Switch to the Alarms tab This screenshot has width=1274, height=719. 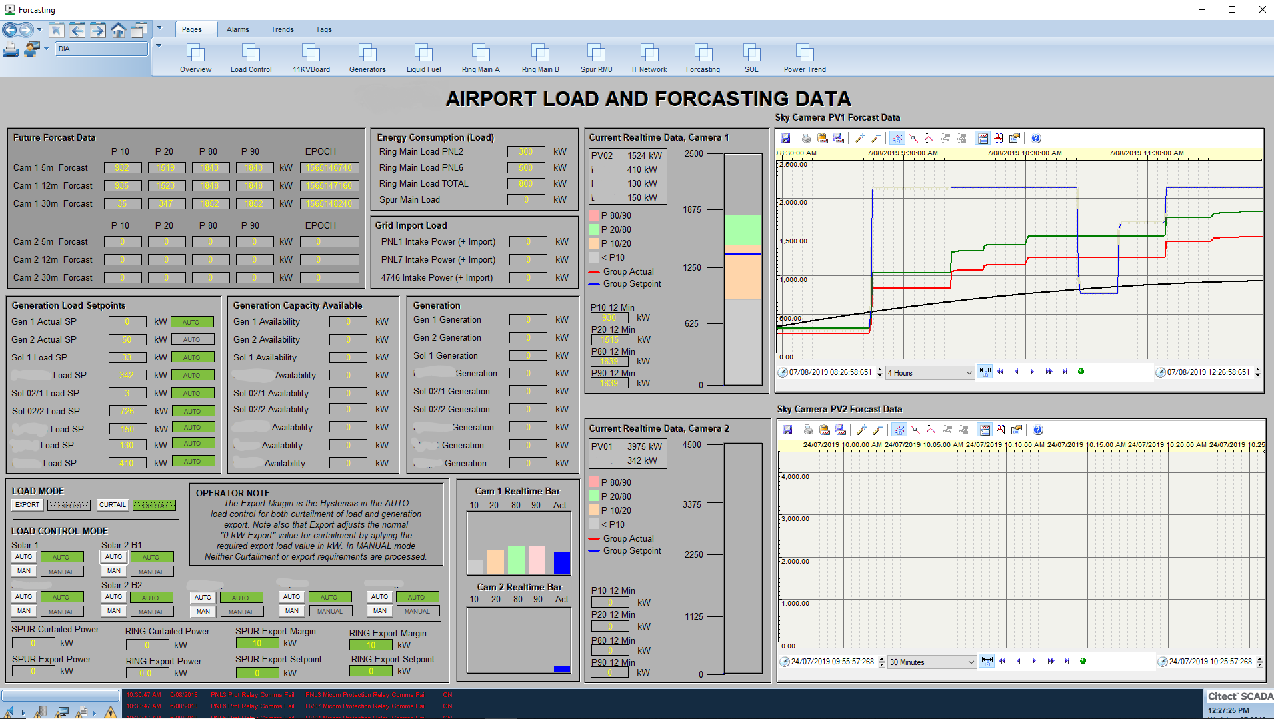click(x=237, y=29)
